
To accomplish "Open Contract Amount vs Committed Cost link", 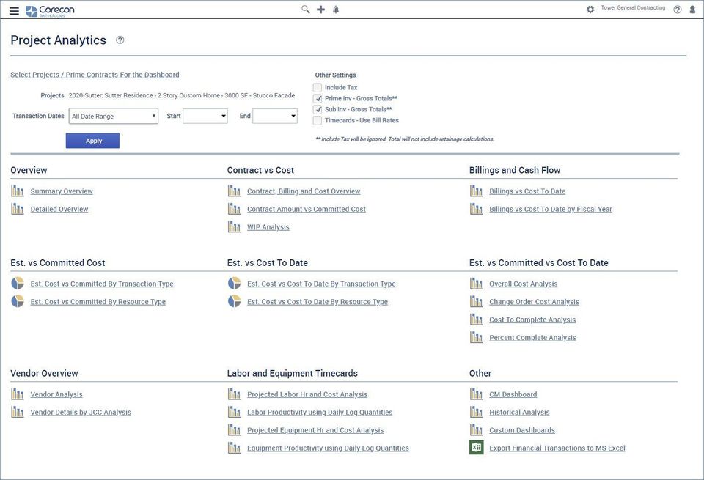I will pos(307,209).
